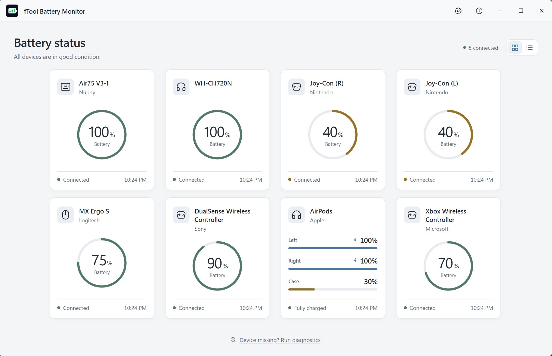
Task: Click the AirPods Left battery bar
Action: [x=333, y=248]
